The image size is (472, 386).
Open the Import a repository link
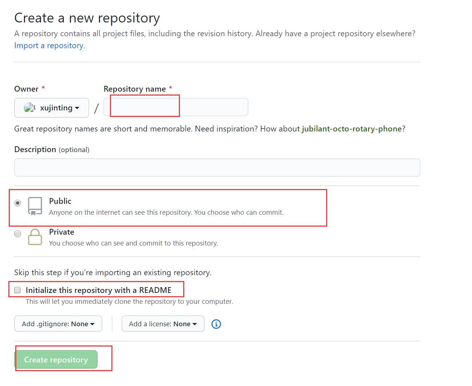coord(49,46)
